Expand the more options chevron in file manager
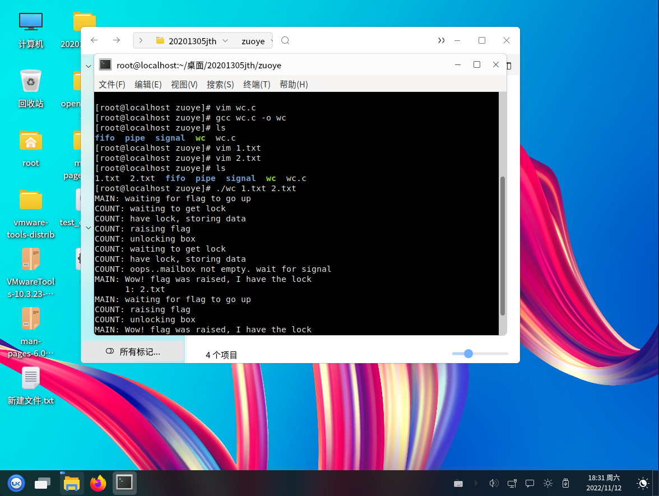The height and width of the screenshot is (496, 659). 442,40
